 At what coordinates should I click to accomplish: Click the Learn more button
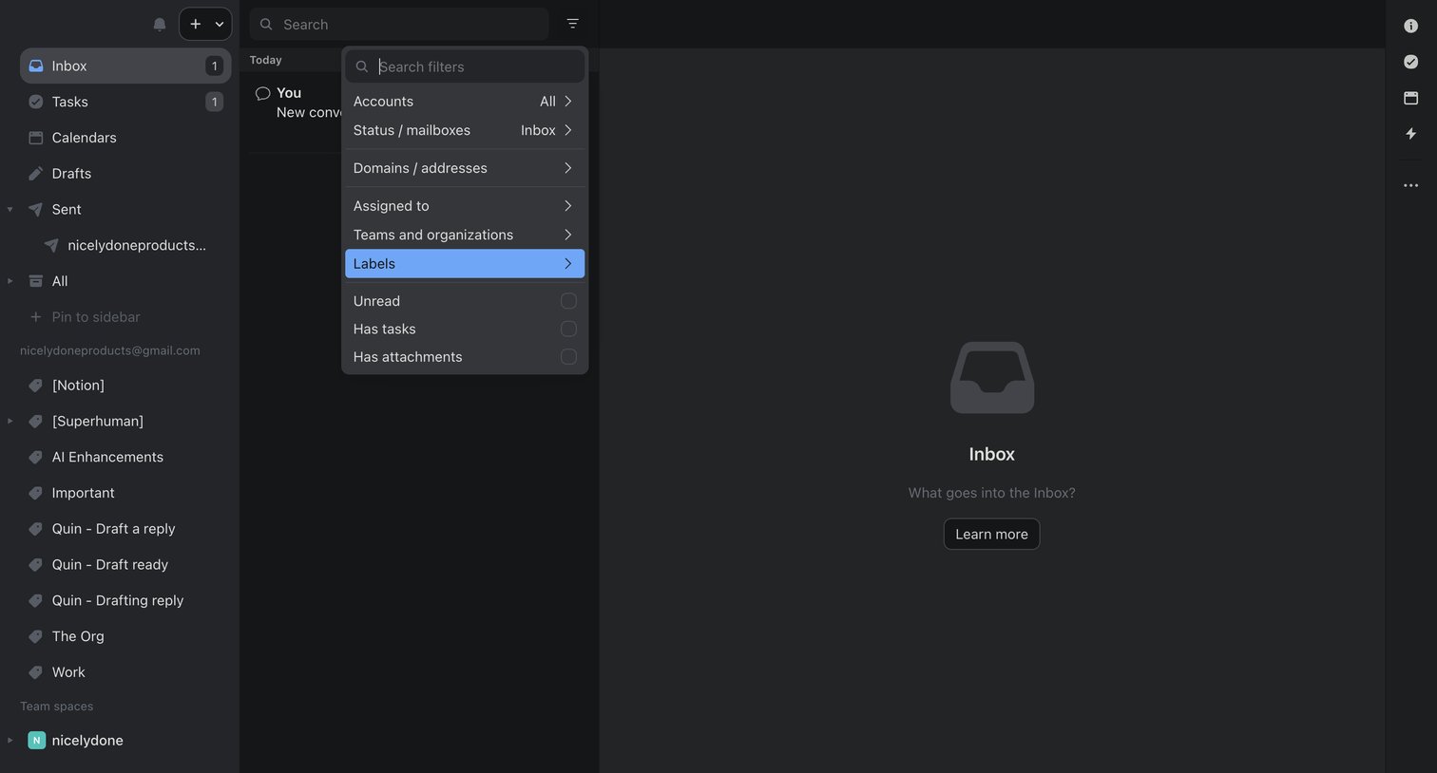(x=991, y=534)
